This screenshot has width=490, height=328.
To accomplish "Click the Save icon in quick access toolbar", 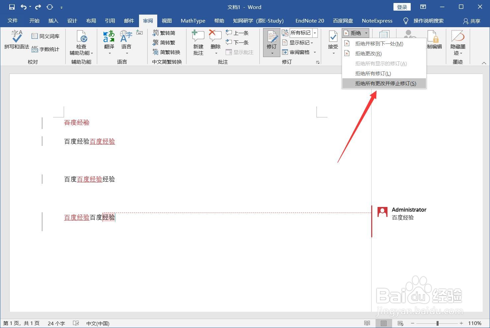I will pos(12,7).
